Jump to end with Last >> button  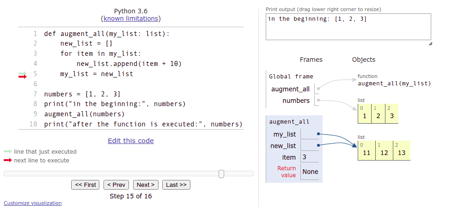[x=176, y=185]
